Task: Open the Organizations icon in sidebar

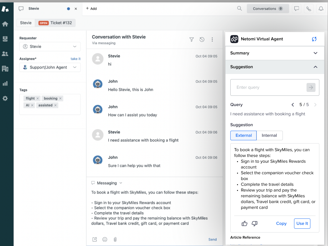Action: (5, 69)
